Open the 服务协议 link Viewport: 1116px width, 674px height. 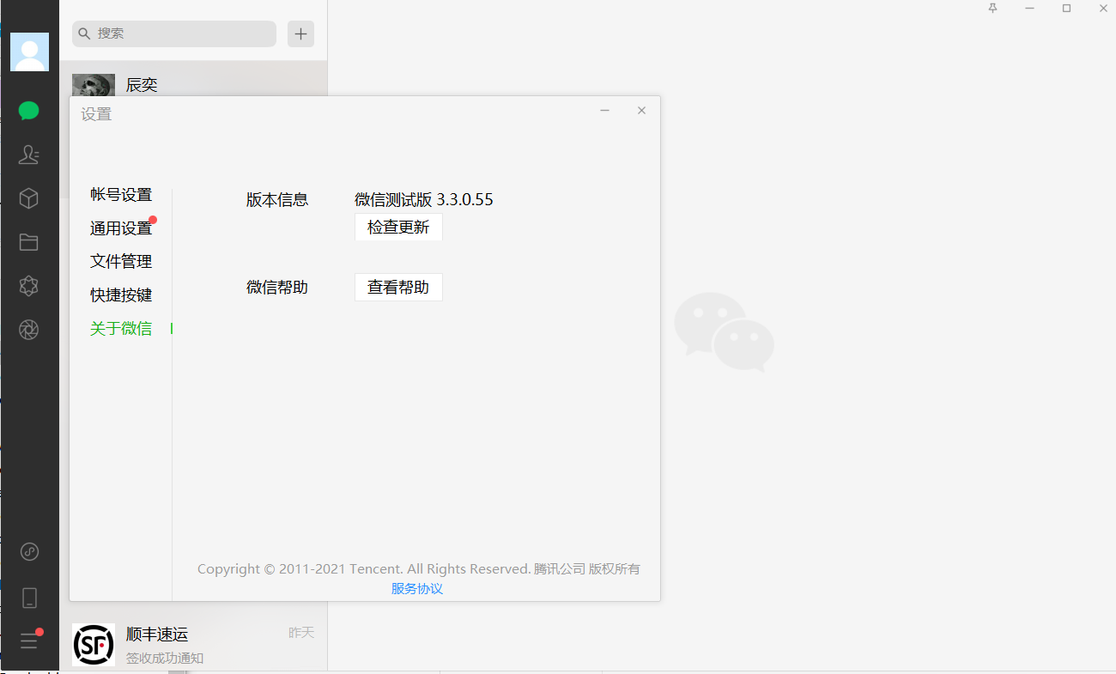point(417,588)
